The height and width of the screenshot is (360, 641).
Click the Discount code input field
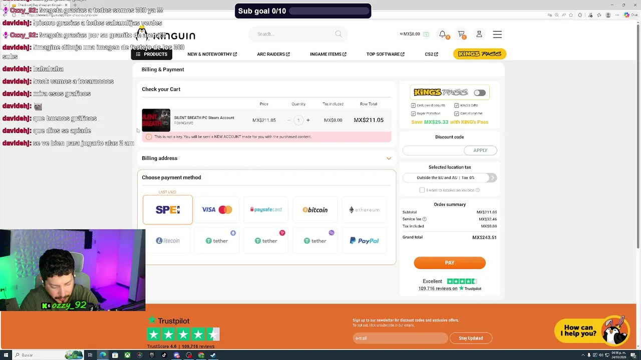(433, 150)
